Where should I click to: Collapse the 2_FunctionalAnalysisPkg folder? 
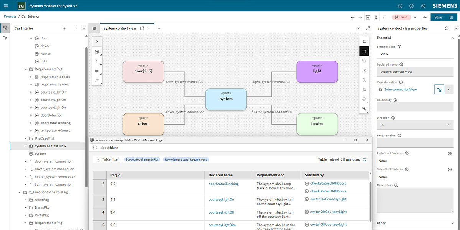[19, 192]
